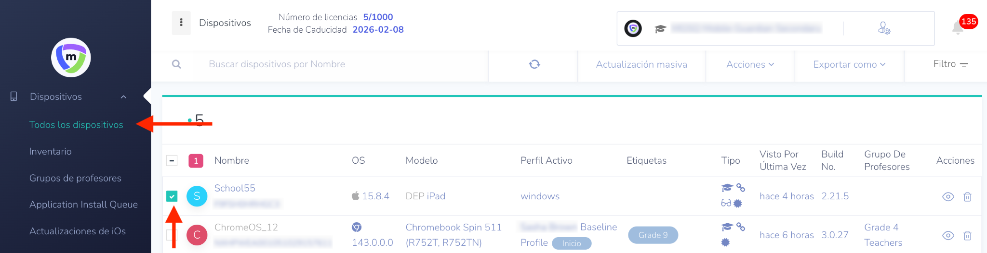Delete the ChromeOS_12 device via trash icon
Viewport: 987px width, 253px height.
click(967, 236)
